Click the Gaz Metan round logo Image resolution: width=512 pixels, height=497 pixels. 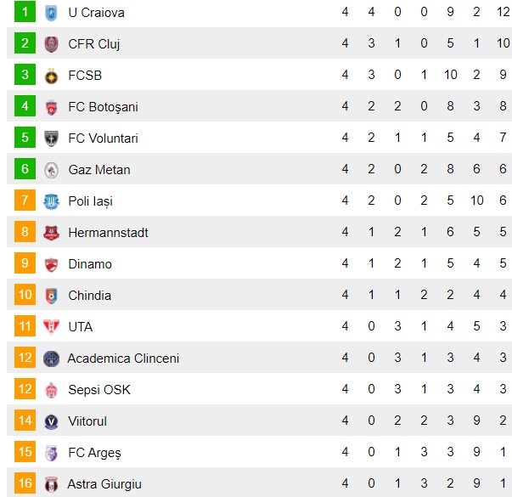51,170
